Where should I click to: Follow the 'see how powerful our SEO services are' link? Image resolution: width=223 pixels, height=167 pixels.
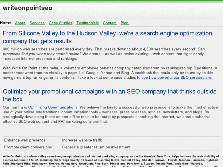click(x=177, y=78)
